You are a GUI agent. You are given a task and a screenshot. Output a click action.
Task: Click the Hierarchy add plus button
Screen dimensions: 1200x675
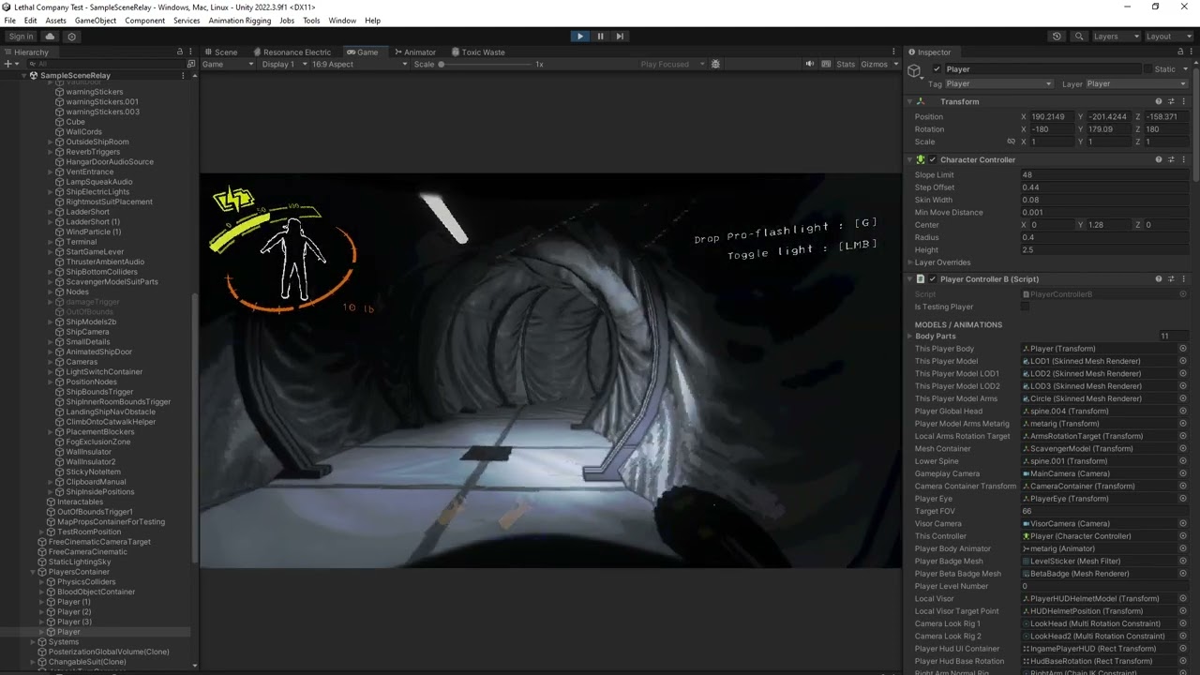click(7, 64)
